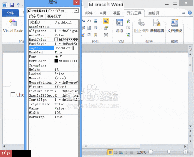Switch to Draft view in status bar
This screenshot has width=194, height=157.
tap(132, 152)
